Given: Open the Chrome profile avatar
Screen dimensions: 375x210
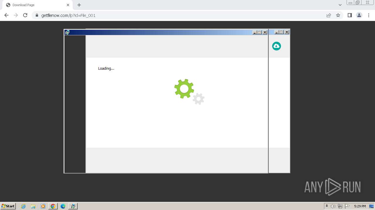Looking at the screenshot, I should (359, 15).
